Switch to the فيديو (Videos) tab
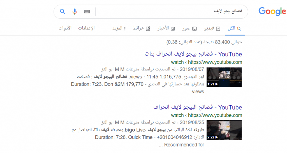 pos(212,28)
